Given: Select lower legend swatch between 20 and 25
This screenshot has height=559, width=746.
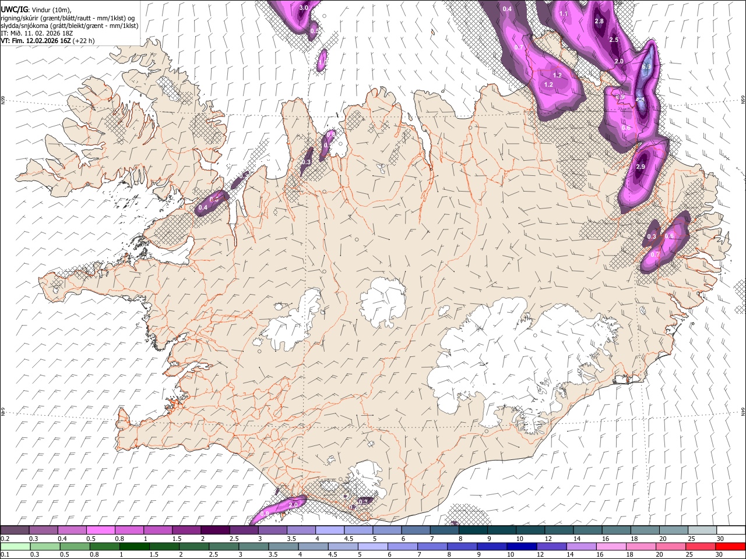Looking at the screenshot, I should 671,546.
